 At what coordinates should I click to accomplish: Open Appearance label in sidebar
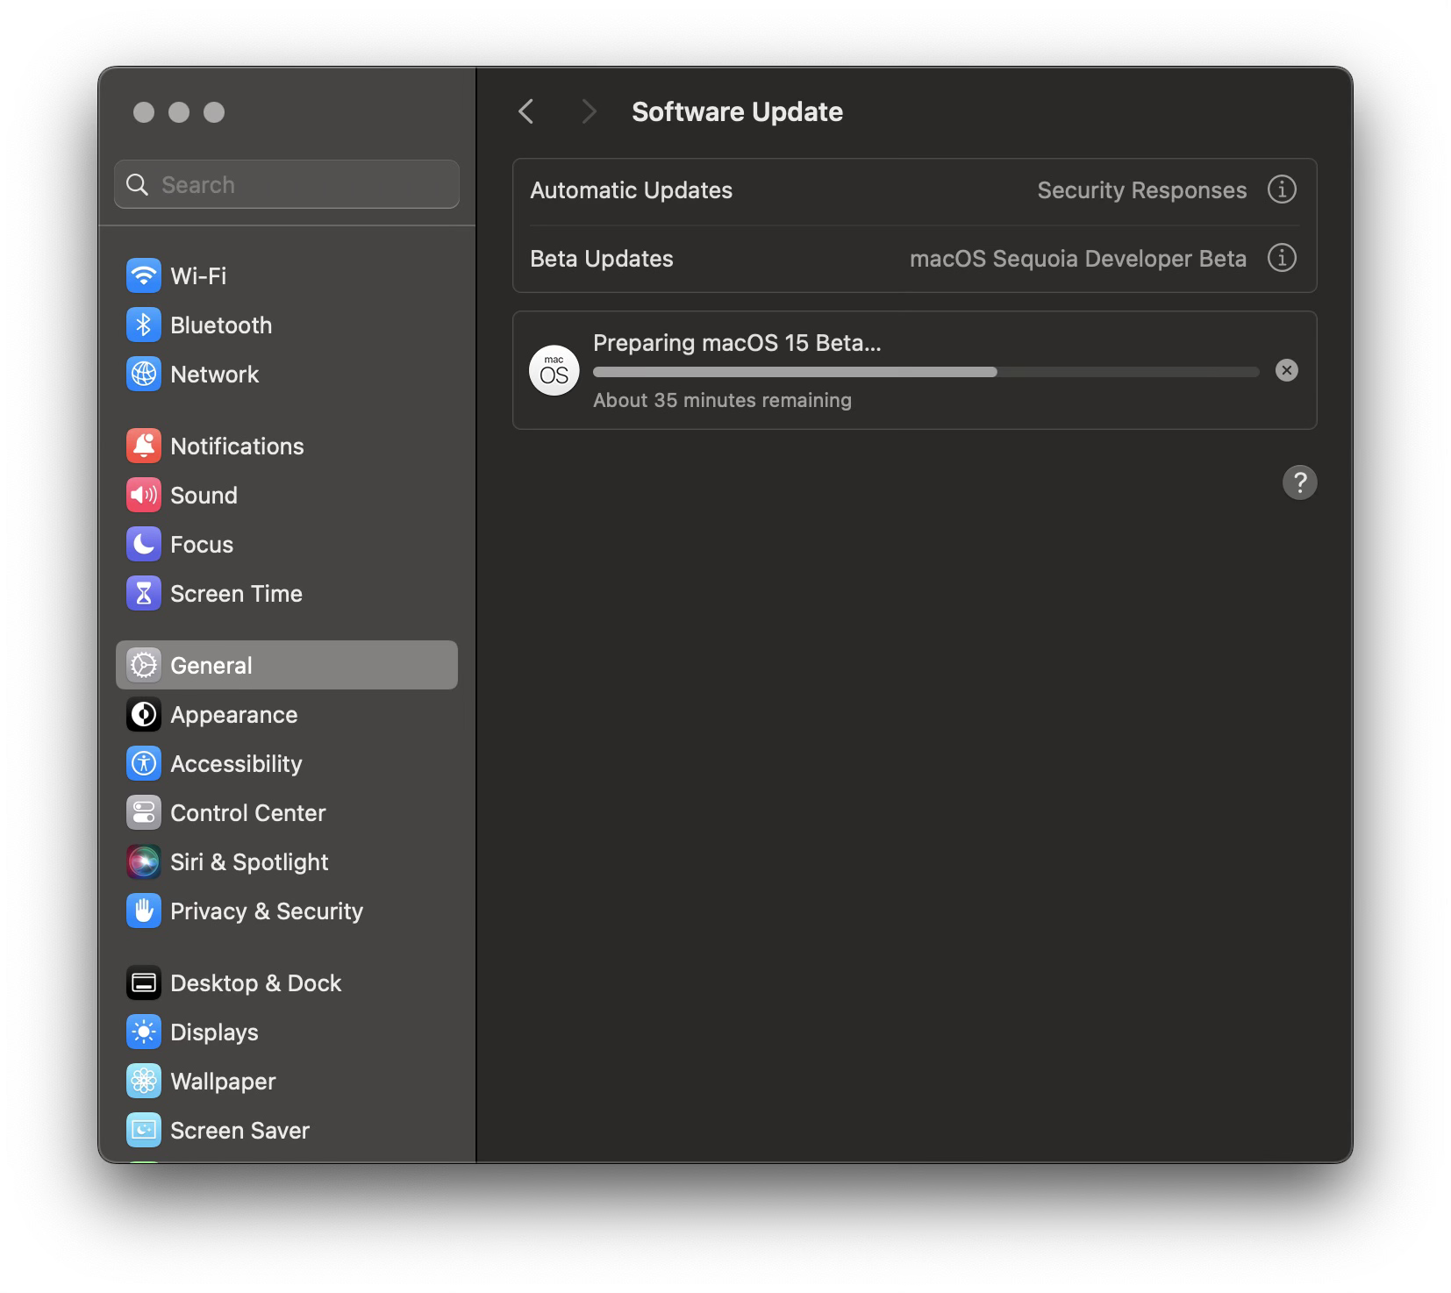tap(234, 715)
